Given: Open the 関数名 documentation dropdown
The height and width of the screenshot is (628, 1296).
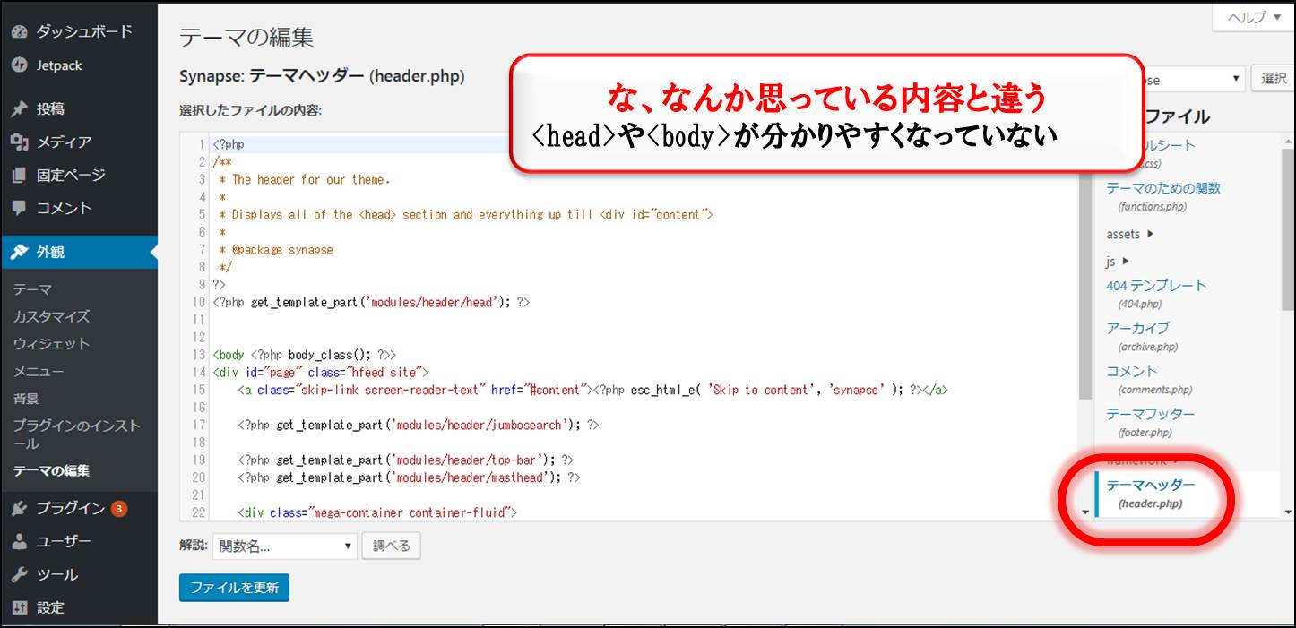Looking at the screenshot, I should (x=285, y=546).
